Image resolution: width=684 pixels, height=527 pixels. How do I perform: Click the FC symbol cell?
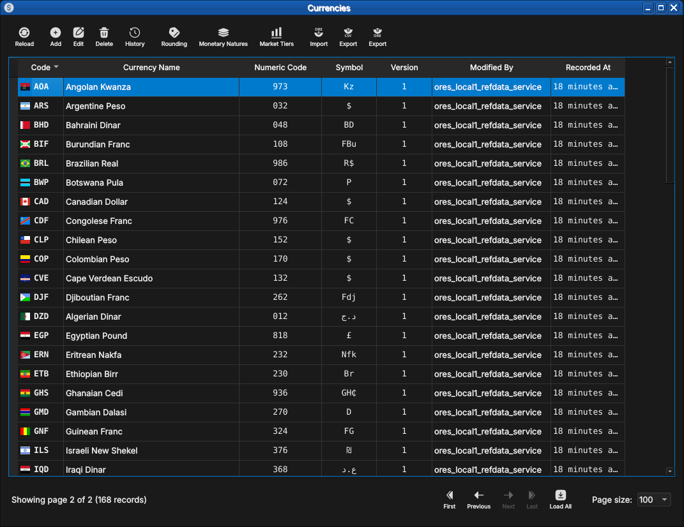point(349,221)
